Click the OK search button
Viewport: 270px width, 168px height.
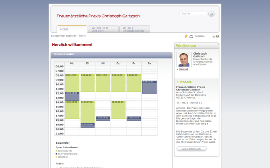pyautogui.click(x=211, y=14)
